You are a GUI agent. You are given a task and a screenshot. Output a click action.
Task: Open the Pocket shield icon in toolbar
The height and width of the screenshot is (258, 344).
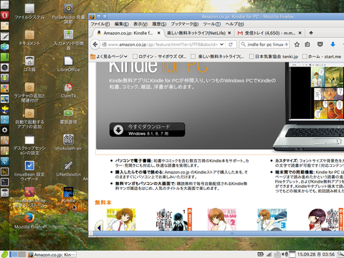320,44
